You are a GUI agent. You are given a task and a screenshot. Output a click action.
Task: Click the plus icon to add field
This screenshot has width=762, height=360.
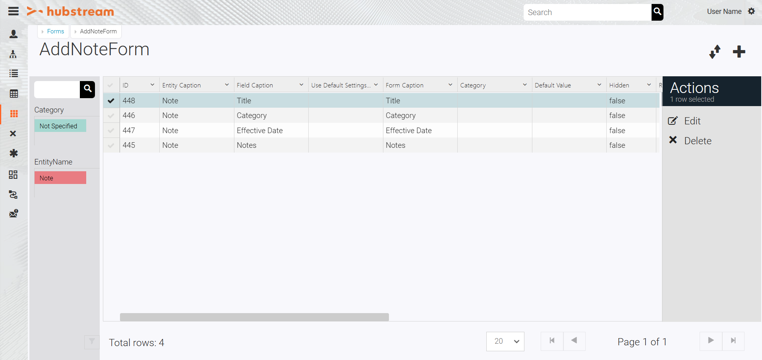[x=739, y=52]
